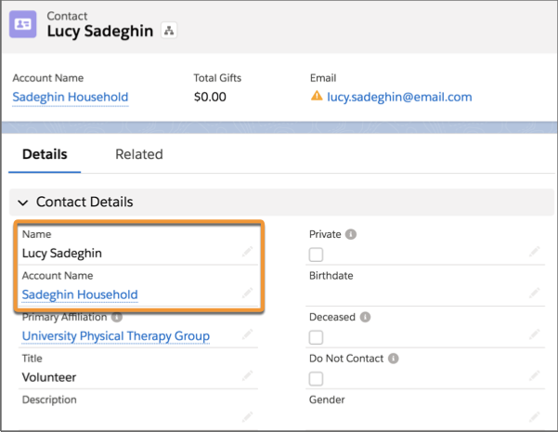The height and width of the screenshot is (432, 558).
Task: Click the Volunteer title value
Action: 49,377
